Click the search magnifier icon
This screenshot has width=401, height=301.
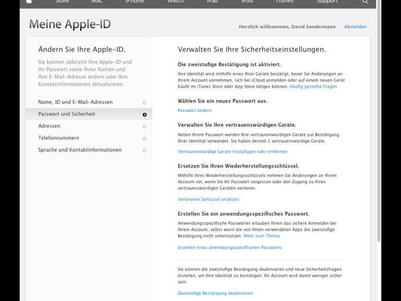[x=365, y=1]
